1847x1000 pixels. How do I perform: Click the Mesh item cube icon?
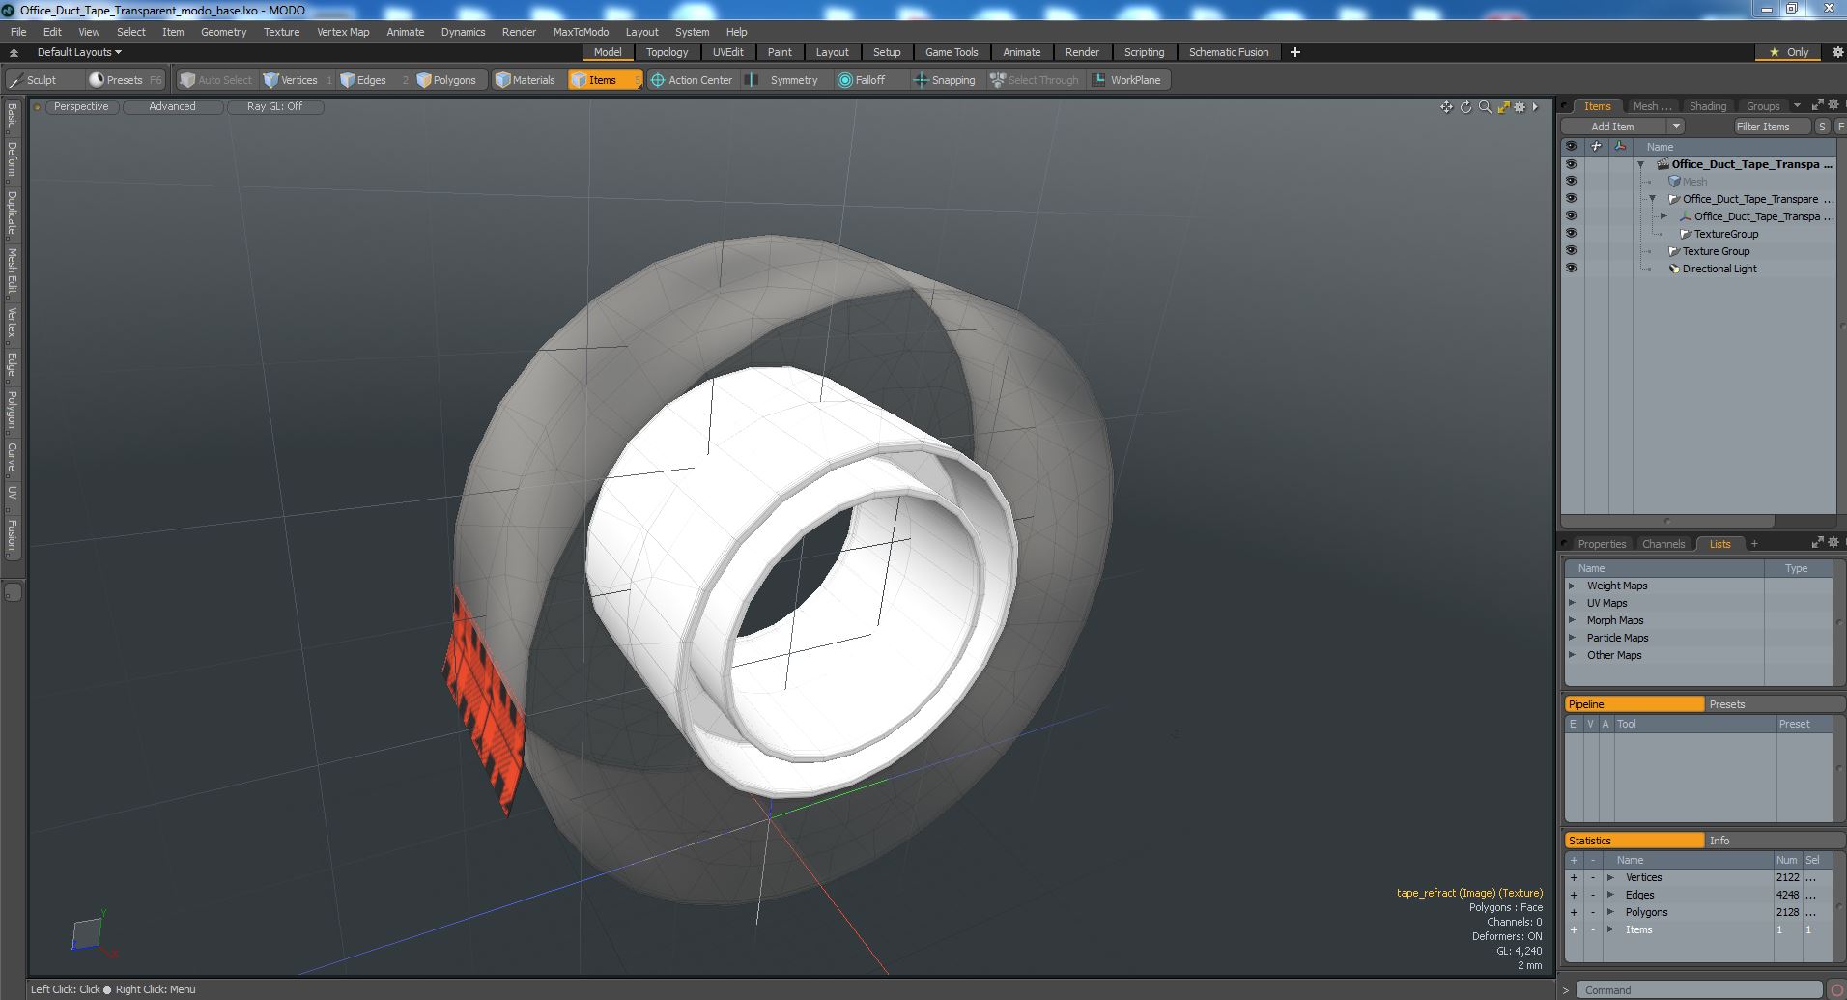[x=1674, y=182]
